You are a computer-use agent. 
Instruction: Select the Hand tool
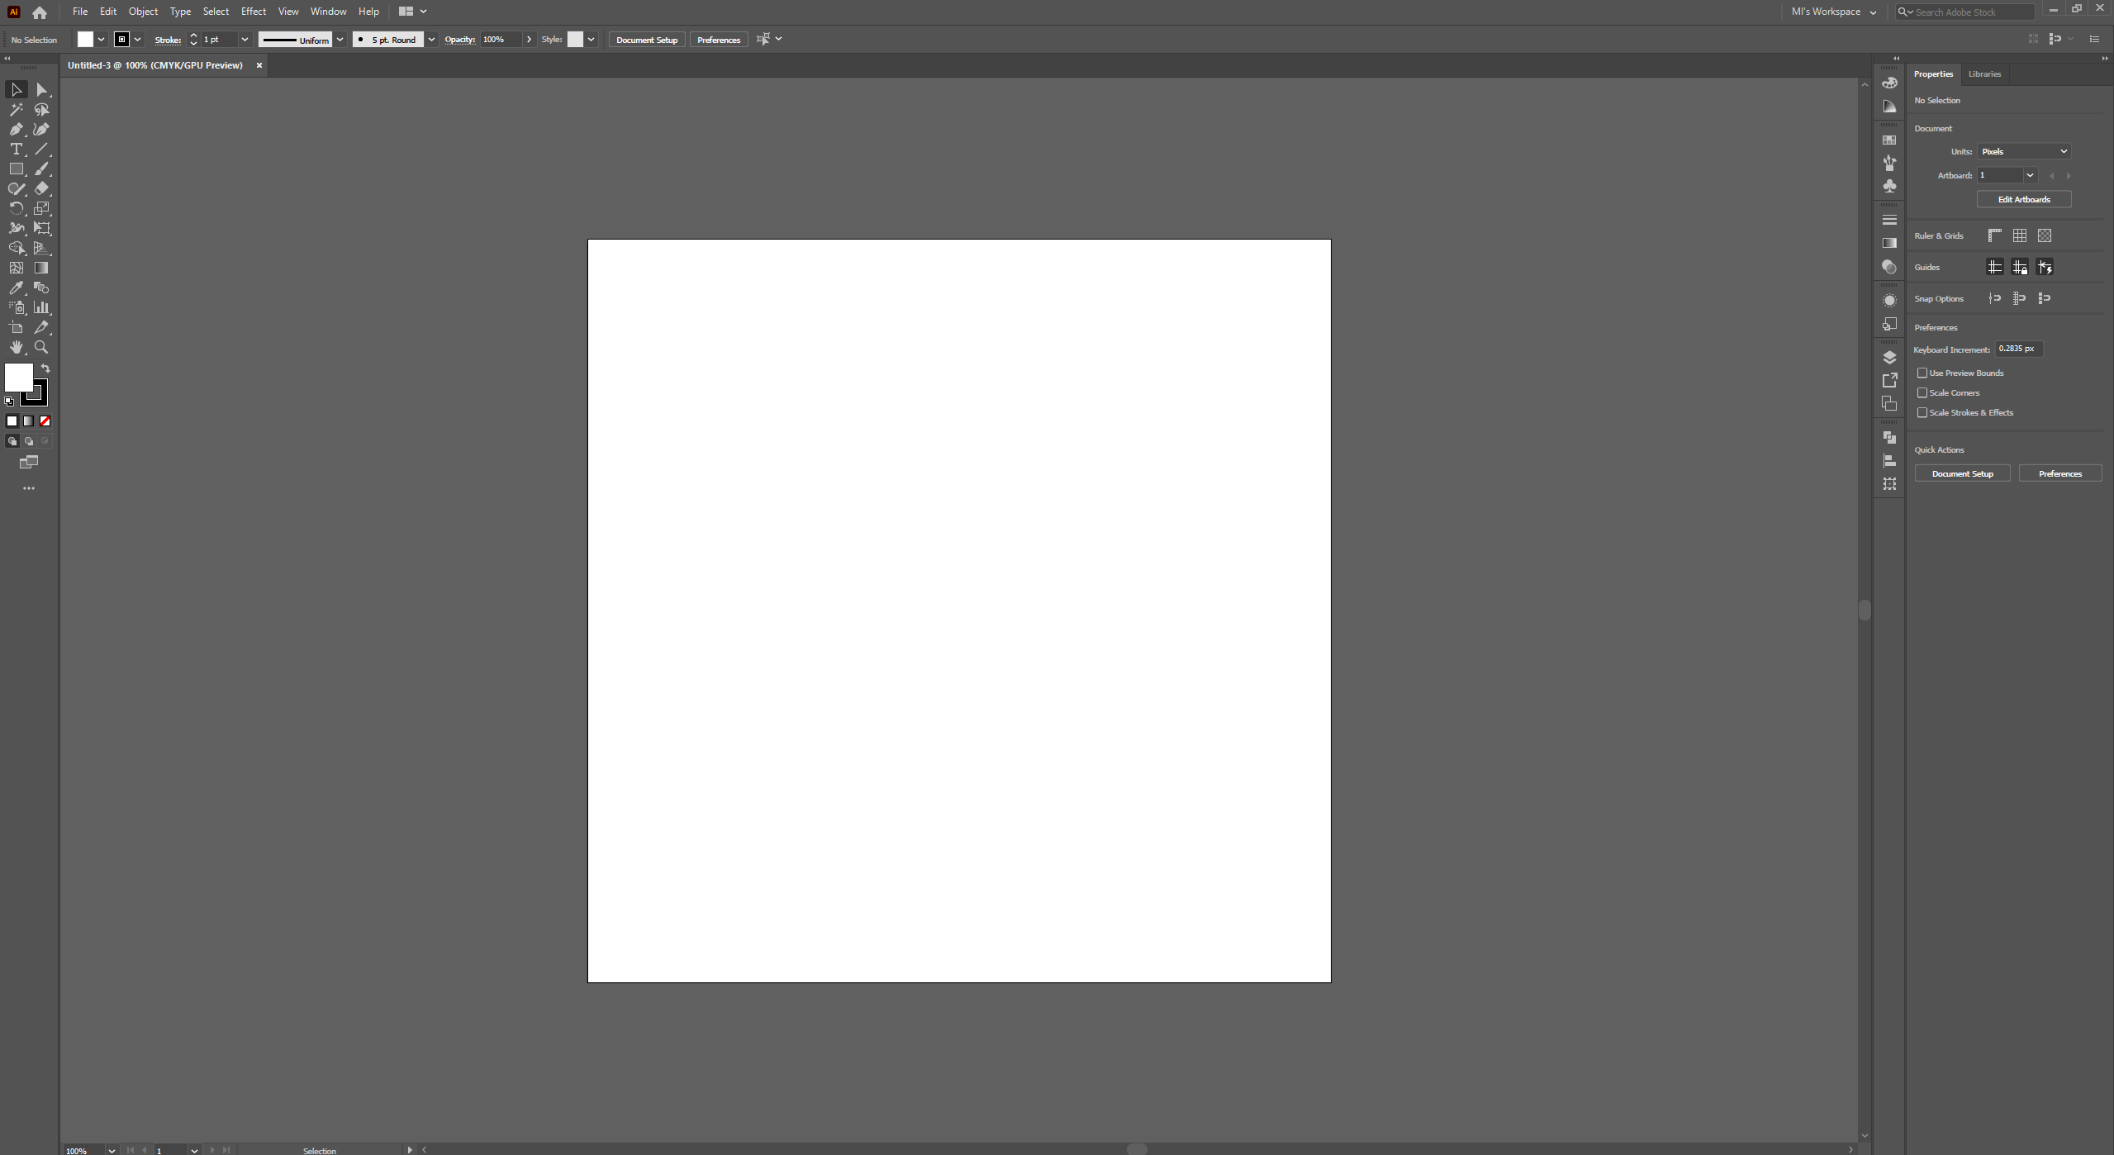16,348
